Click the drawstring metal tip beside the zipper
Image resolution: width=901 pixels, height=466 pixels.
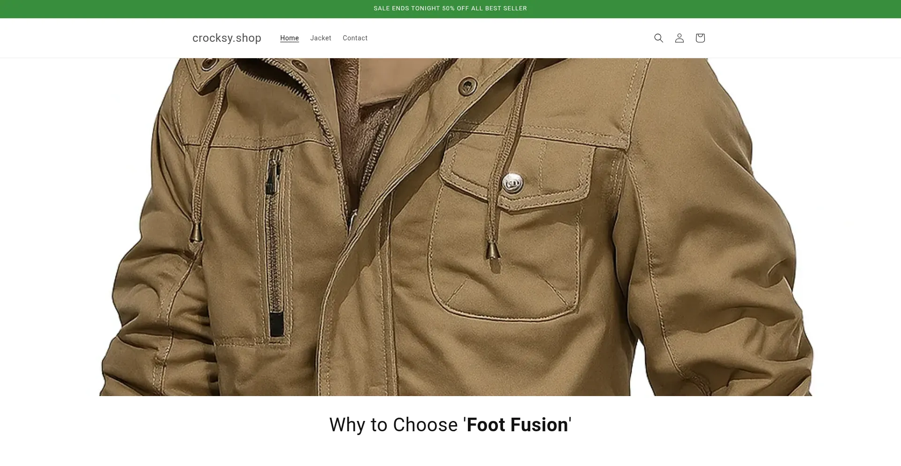(x=195, y=232)
